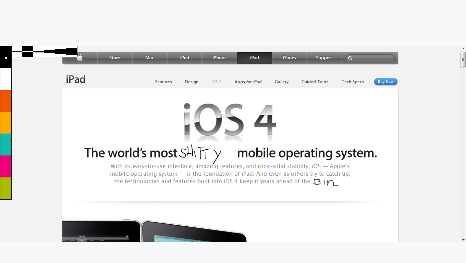Pick the white color swatch
This screenshot has height=263, width=466.
(x=6, y=79)
